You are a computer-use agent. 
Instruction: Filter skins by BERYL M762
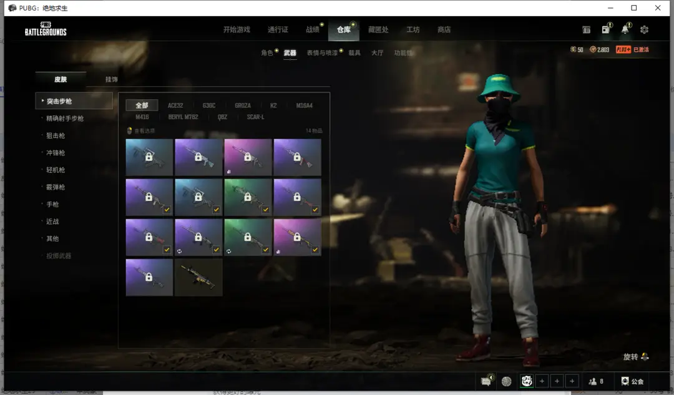pyautogui.click(x=183, y=117)
